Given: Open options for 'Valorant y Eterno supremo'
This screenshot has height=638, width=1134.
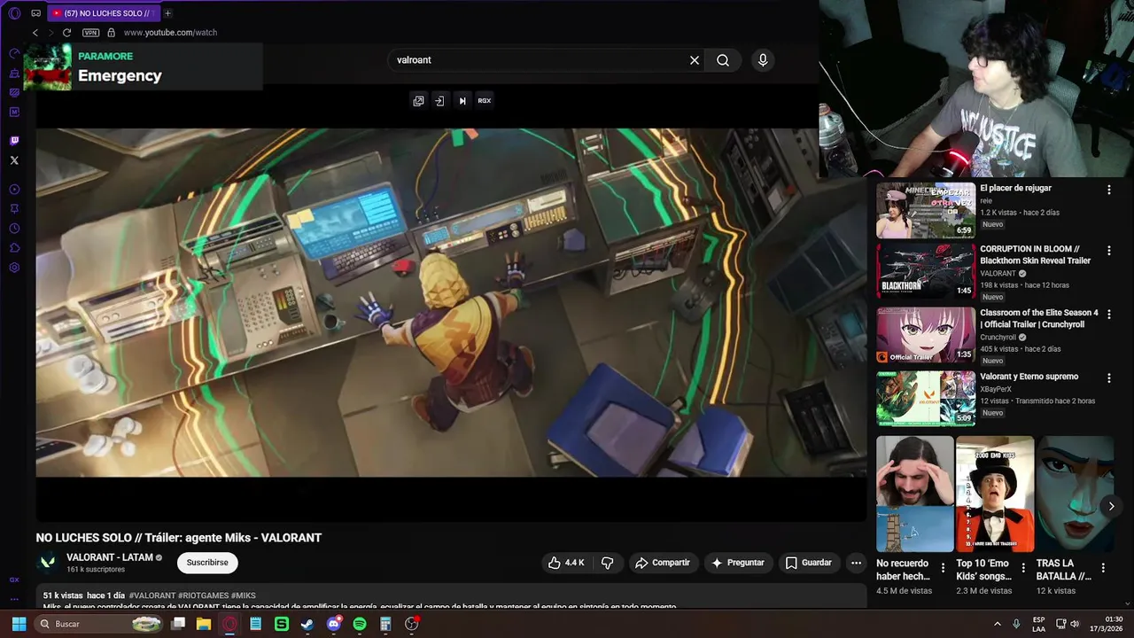Looking at the screenshot, I should 1108,378.
